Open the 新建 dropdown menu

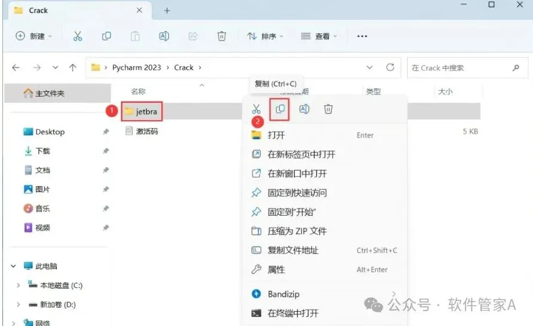point(34,36)
